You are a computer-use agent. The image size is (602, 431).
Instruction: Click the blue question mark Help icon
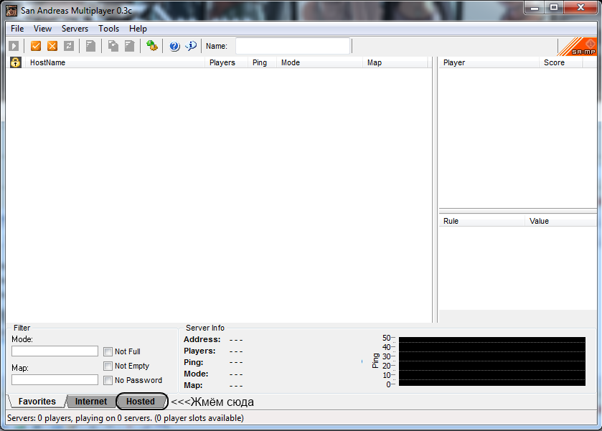(x=174, y=46)
